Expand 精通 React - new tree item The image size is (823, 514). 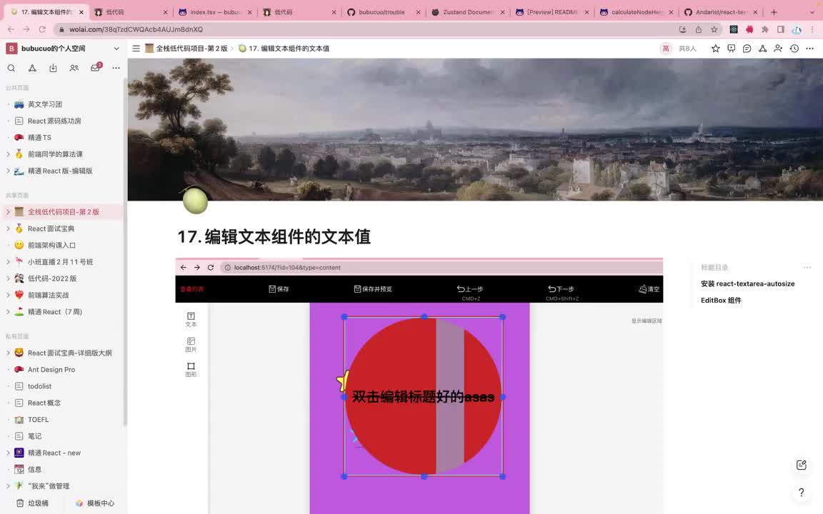(x=8, y=453)
